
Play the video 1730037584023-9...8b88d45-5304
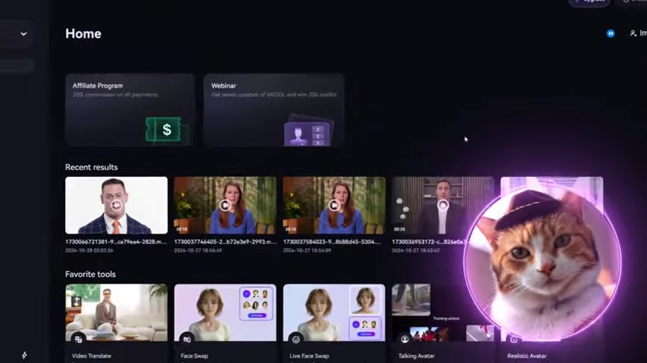pos(334,205)
